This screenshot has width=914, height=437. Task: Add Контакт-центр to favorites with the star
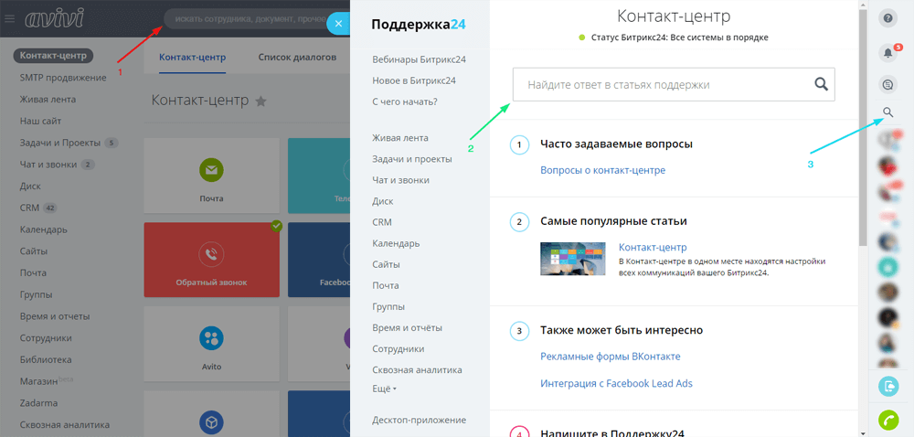point(260,101)
